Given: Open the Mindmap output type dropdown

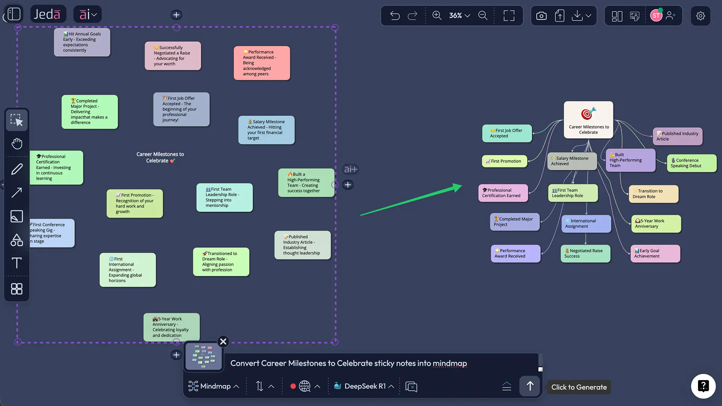Looking at the screenshot, I should (213, 386).
